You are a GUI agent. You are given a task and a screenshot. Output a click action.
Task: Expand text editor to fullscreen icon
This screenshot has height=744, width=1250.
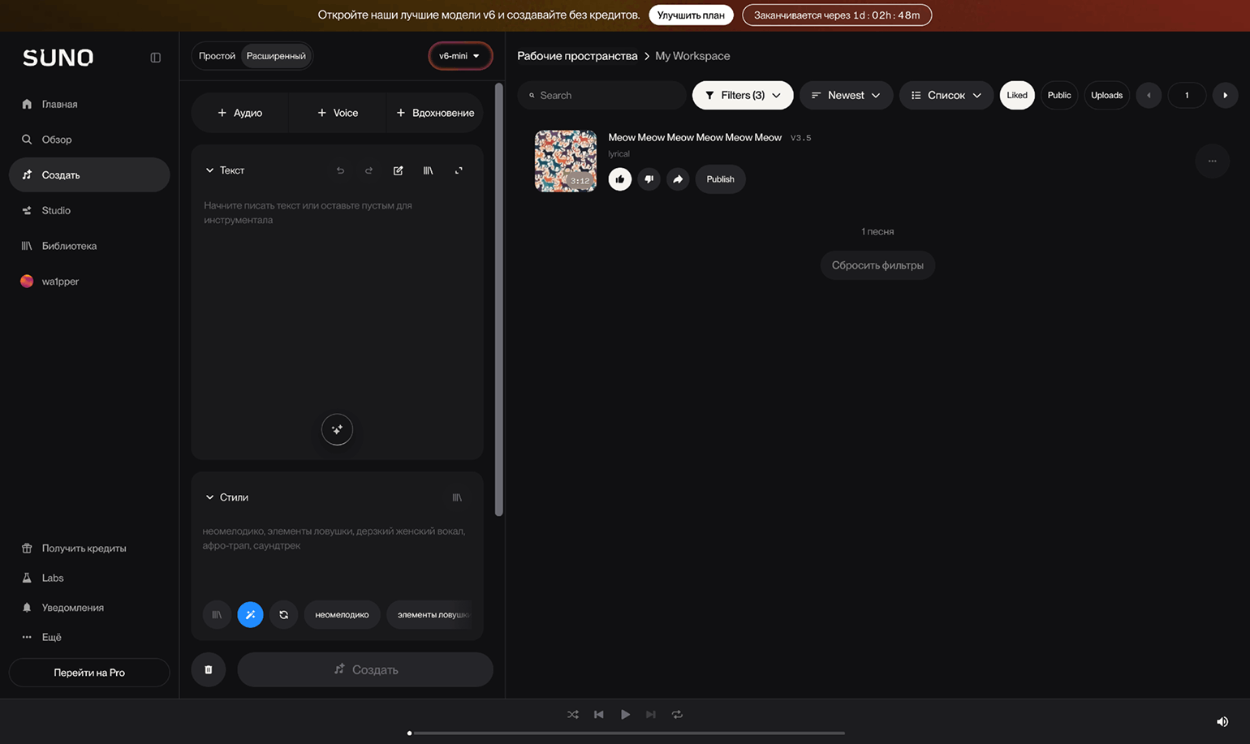point(459,170)
